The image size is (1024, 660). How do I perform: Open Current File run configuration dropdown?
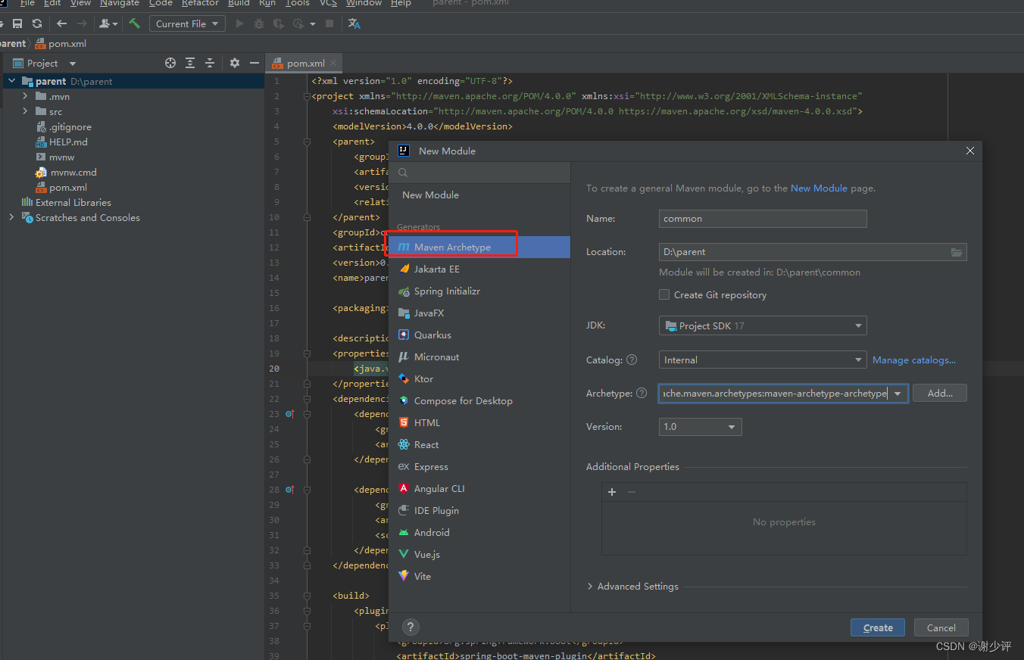tap(187, 24)
